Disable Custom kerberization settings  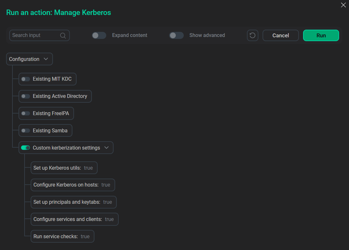(x=26, y=148)
